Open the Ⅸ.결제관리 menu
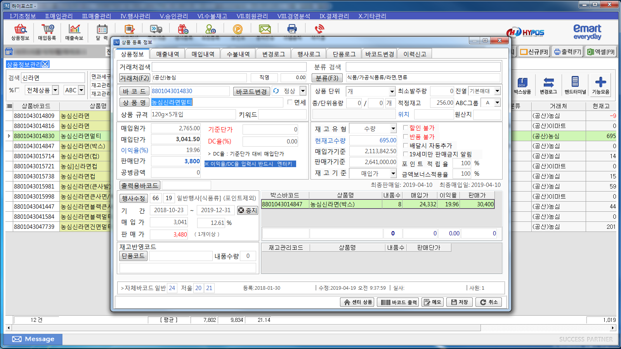Viewport: 621px width, 349px height. [334, 16]
